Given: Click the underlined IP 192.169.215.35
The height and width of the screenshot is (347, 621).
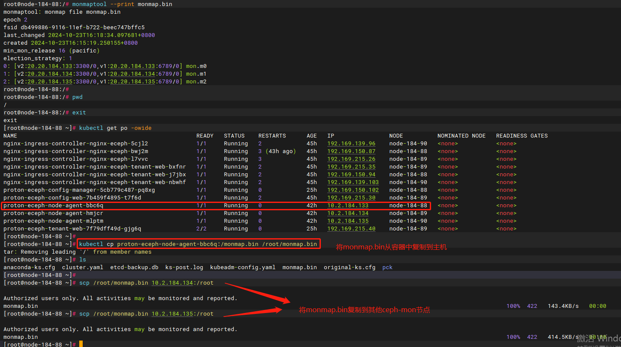Looking at the screenshot, I should tap(351, 167).
